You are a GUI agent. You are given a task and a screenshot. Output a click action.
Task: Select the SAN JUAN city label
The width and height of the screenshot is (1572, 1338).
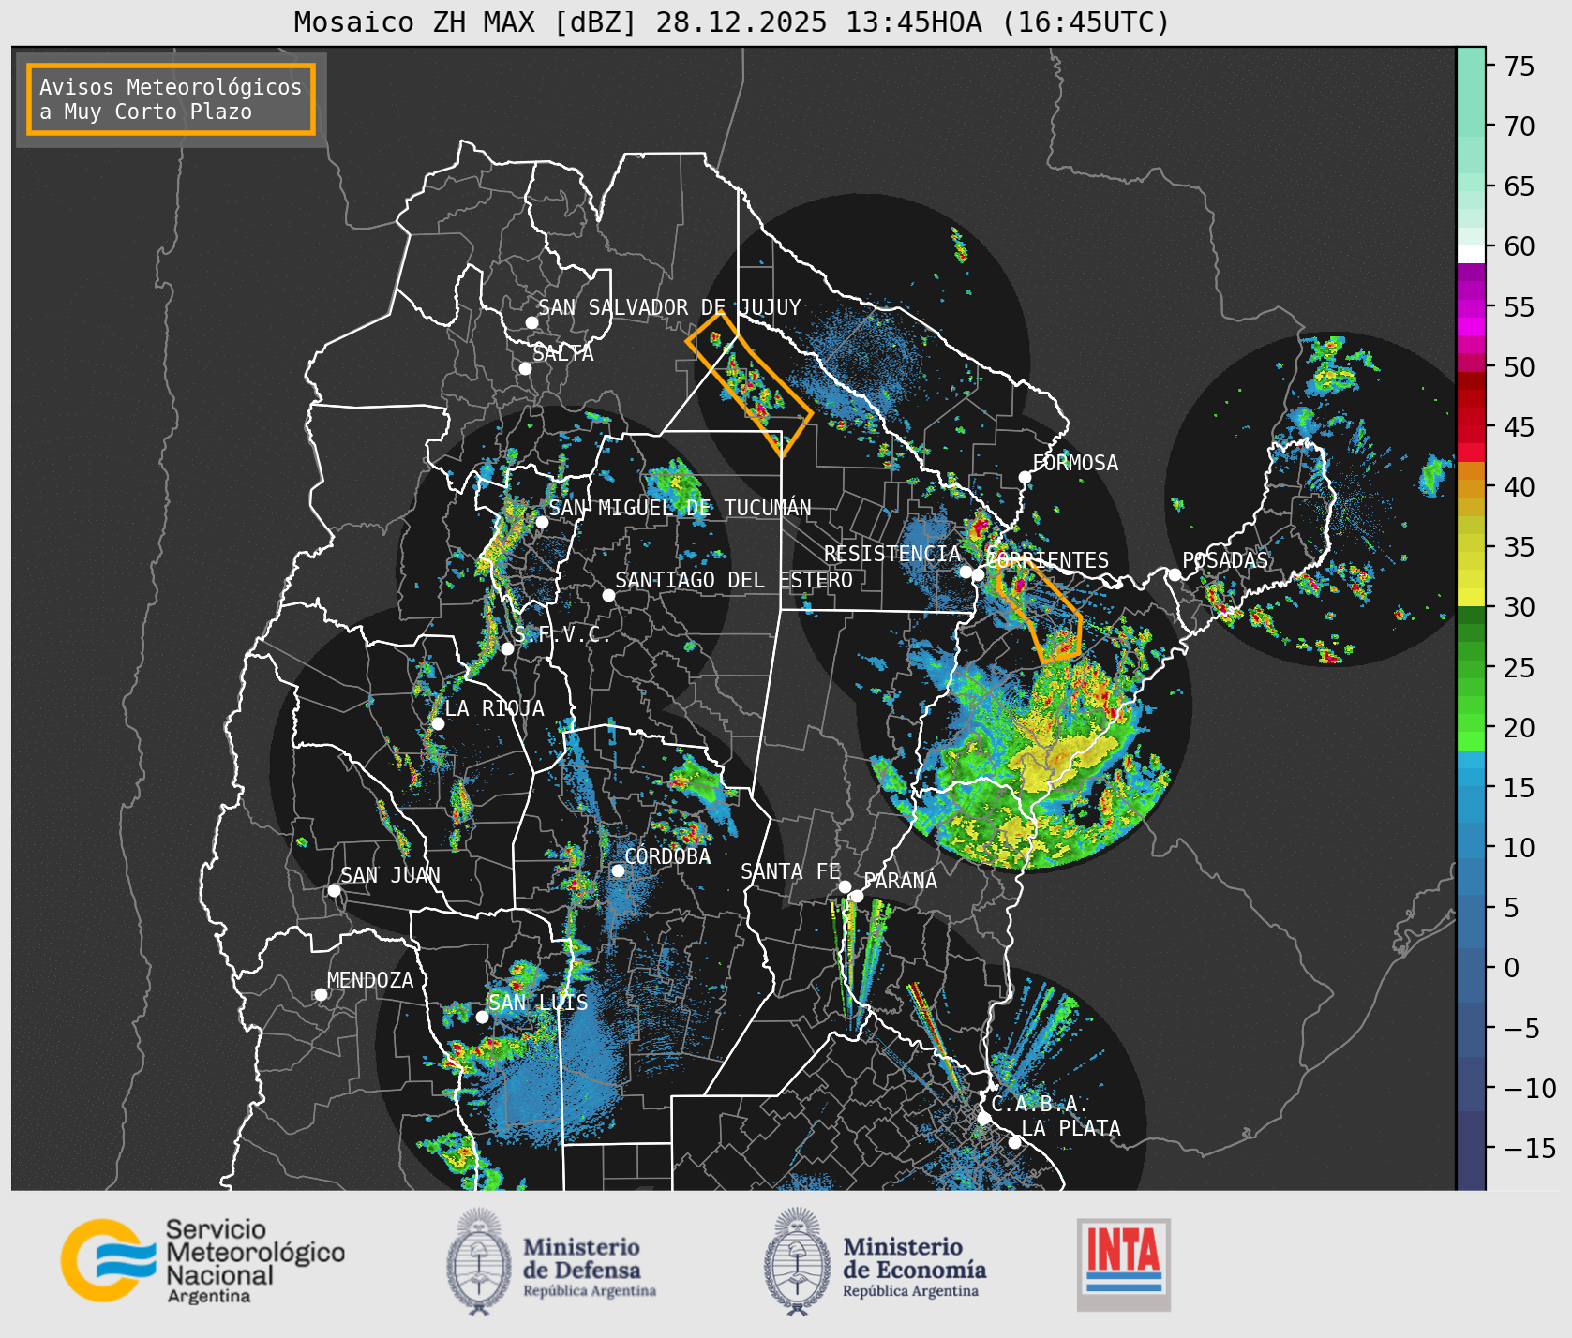tap(390, 875)
